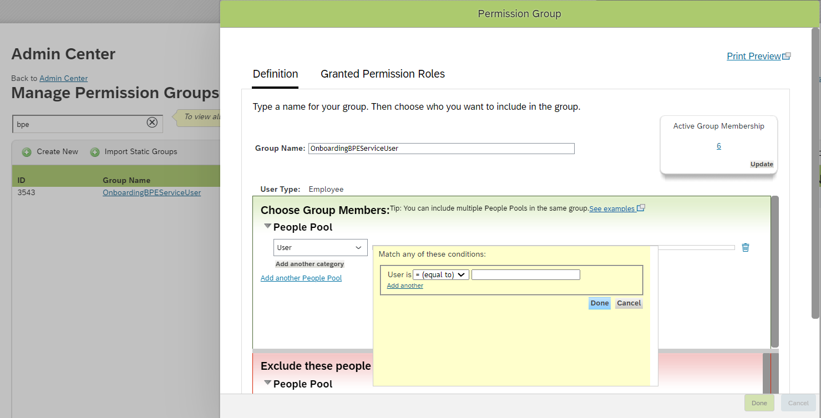This screenshot has height=418, width=821.
Task: Open the See examples popup icon
Action: pos(641,207)
